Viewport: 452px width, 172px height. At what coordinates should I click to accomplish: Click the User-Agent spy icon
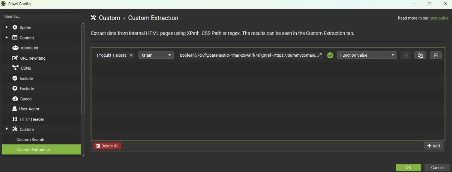pos(15,109)
